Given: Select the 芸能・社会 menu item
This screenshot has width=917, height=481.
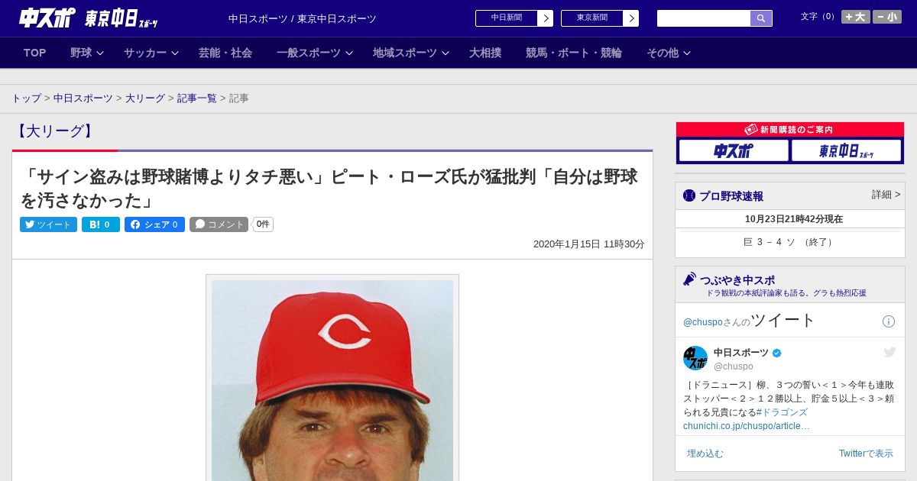Looking at the screenshot, I should click(x=225, y=53).
